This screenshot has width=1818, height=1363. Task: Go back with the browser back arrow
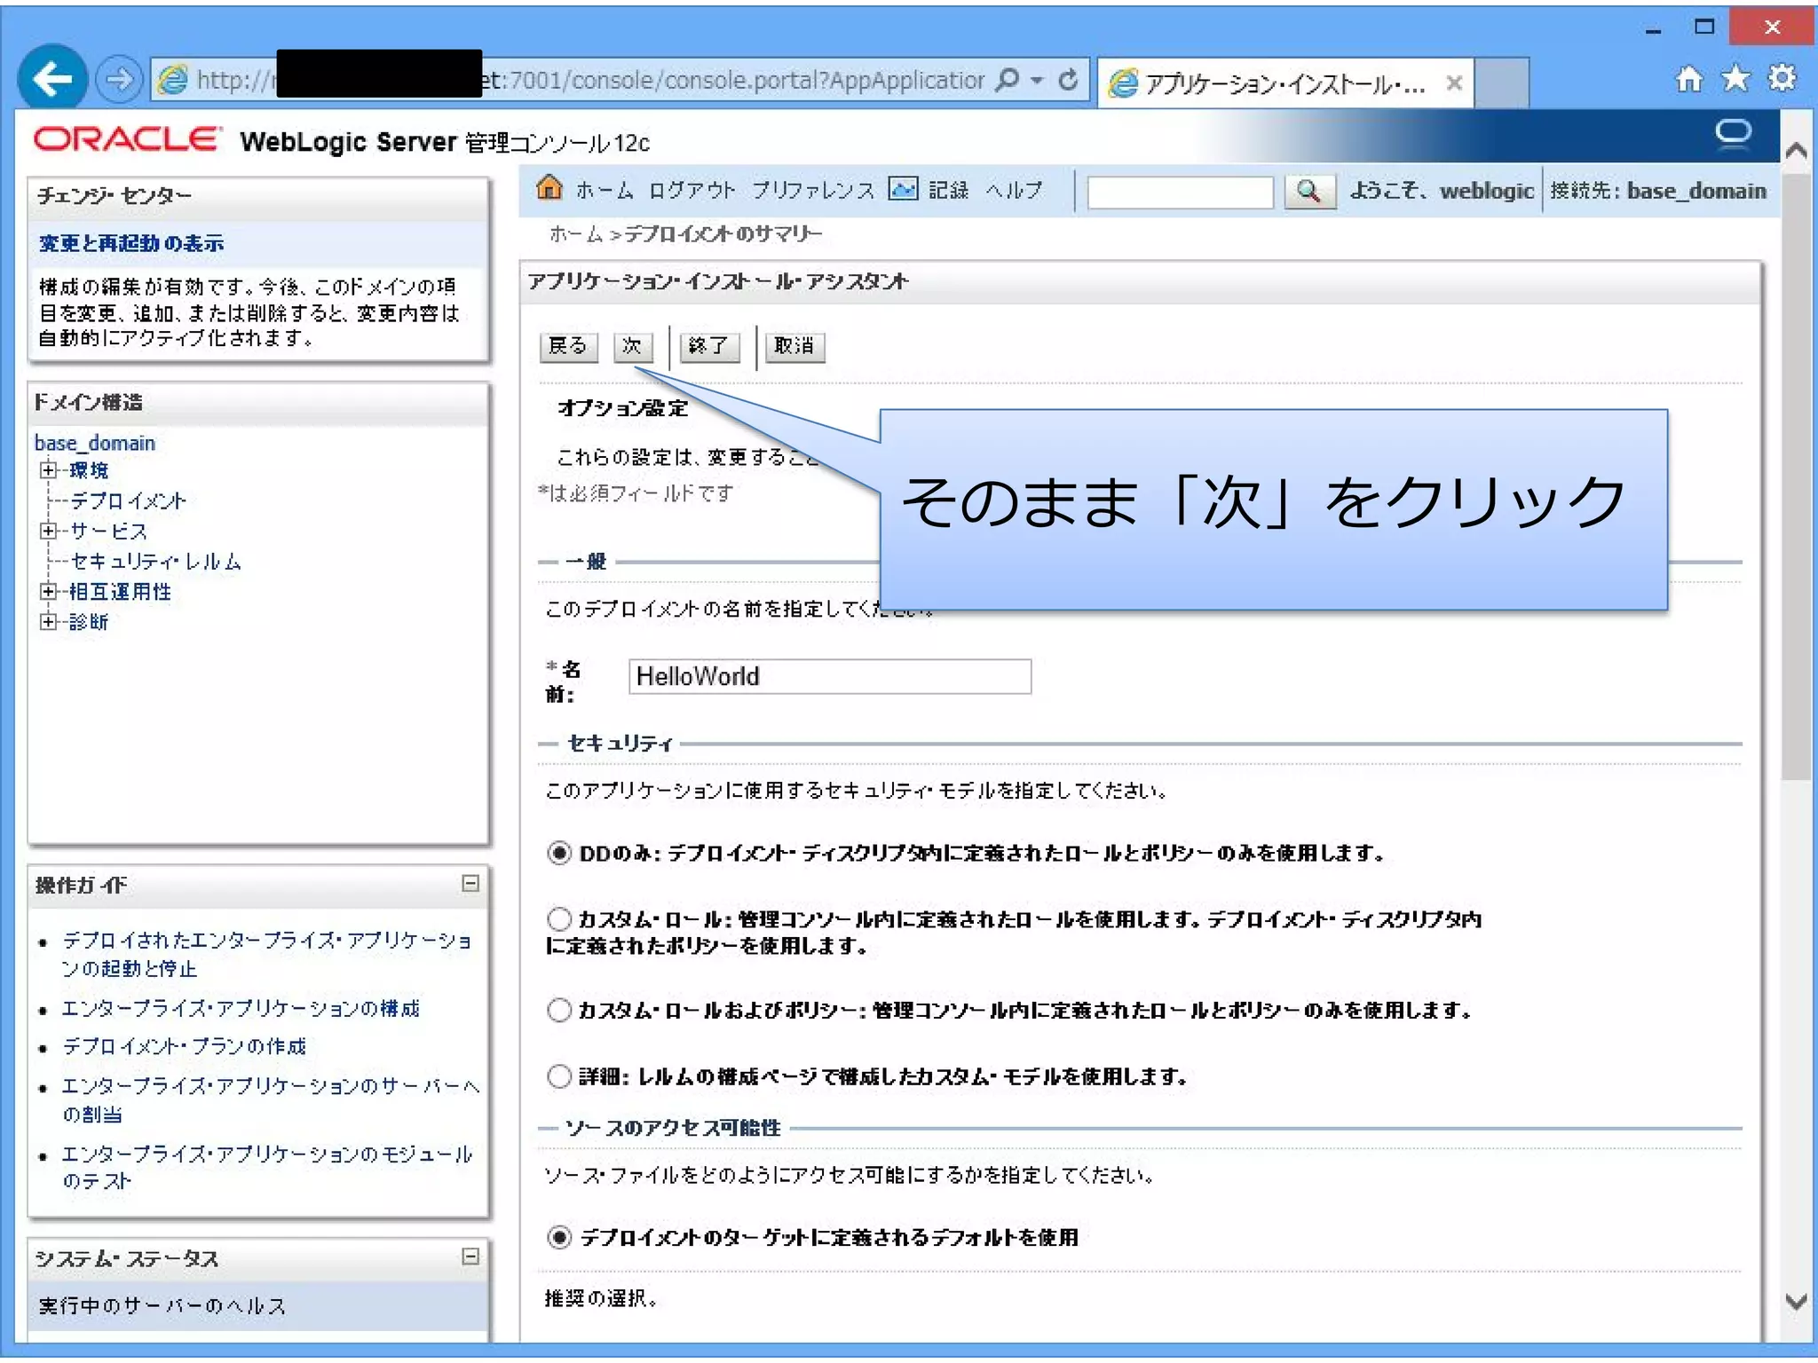[x=52, y=80]
